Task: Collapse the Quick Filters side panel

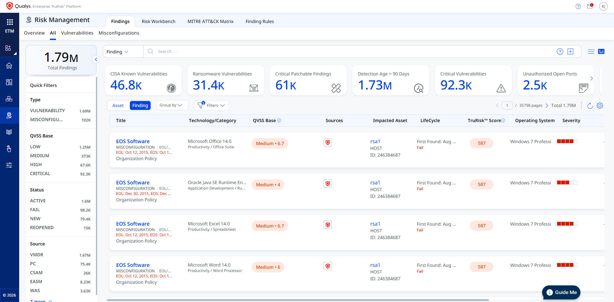Action: (96, 59)
